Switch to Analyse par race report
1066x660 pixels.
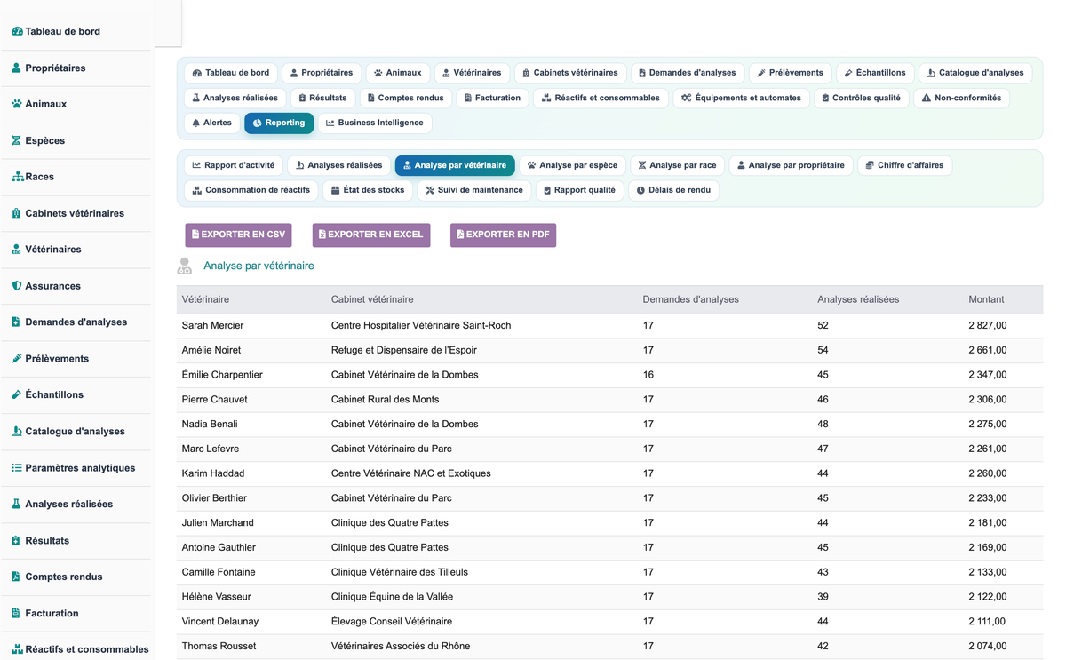[677, 165]
